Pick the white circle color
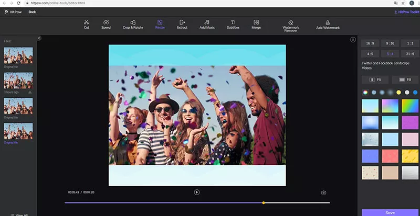Image resolution: width=420 pixels, height=216 pixels. (x=407, y=93)
